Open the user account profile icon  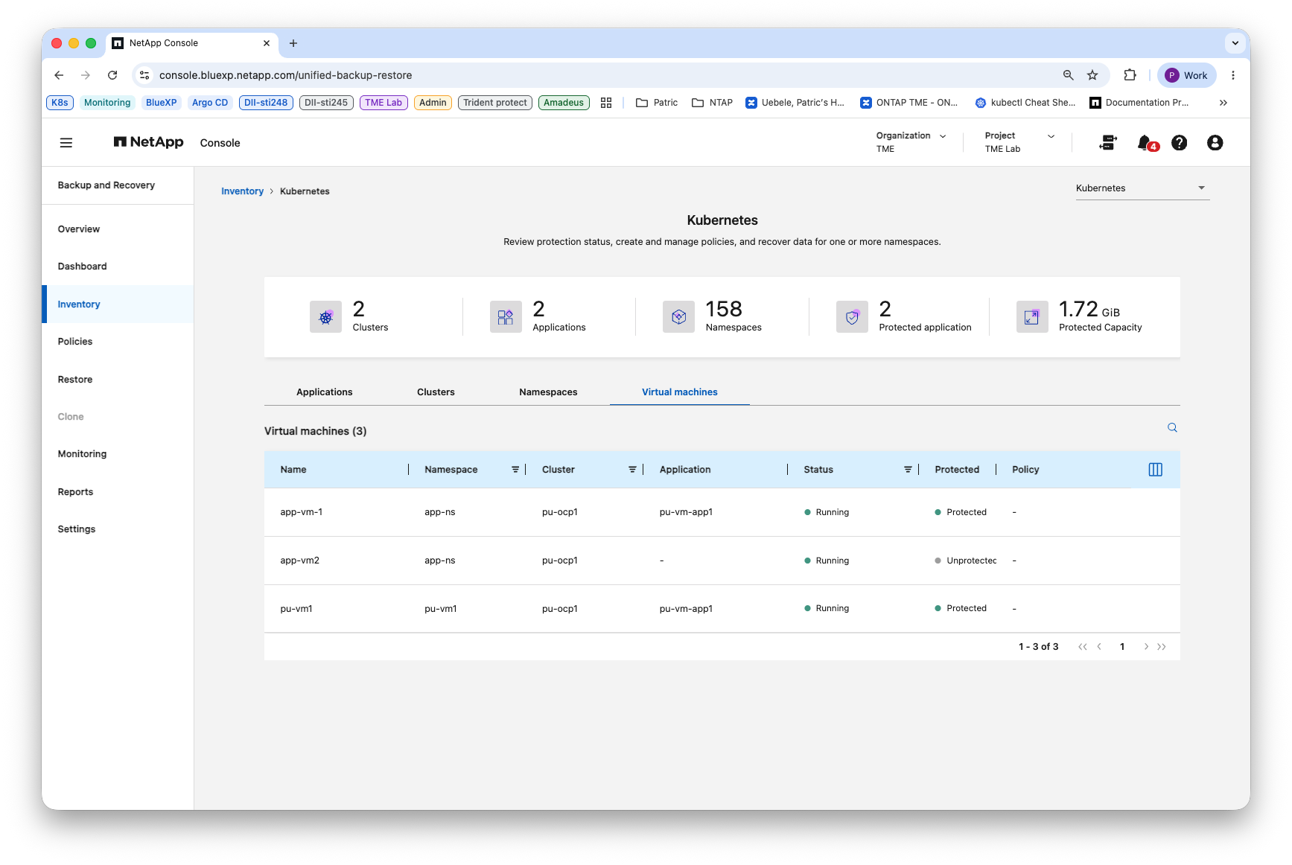1215,143
